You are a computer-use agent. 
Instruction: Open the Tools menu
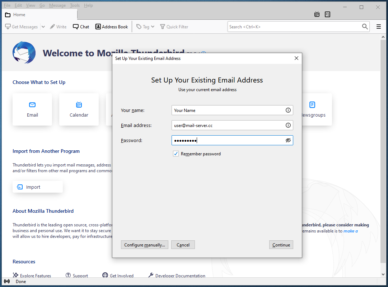tap(75, 5)
